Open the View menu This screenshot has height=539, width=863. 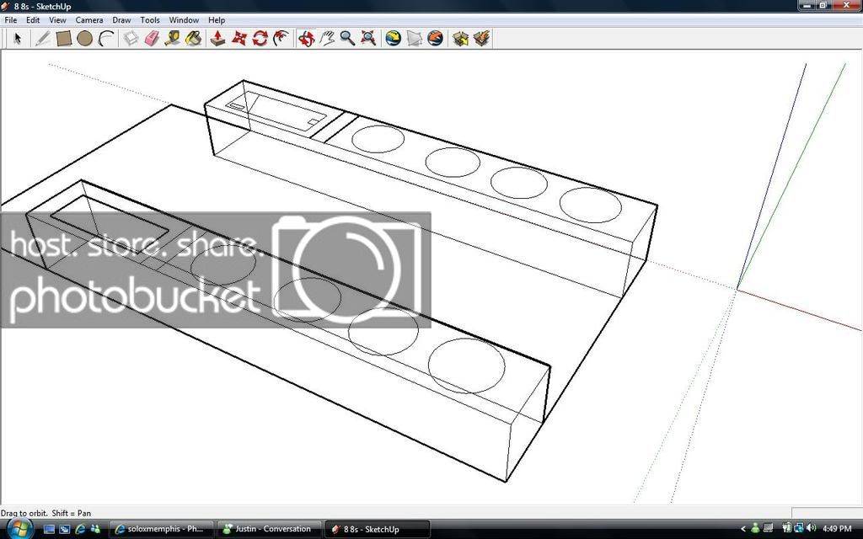(x=57, y=20)
